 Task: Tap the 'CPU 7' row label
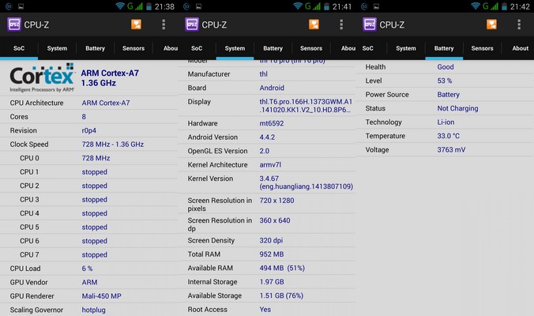29,254
